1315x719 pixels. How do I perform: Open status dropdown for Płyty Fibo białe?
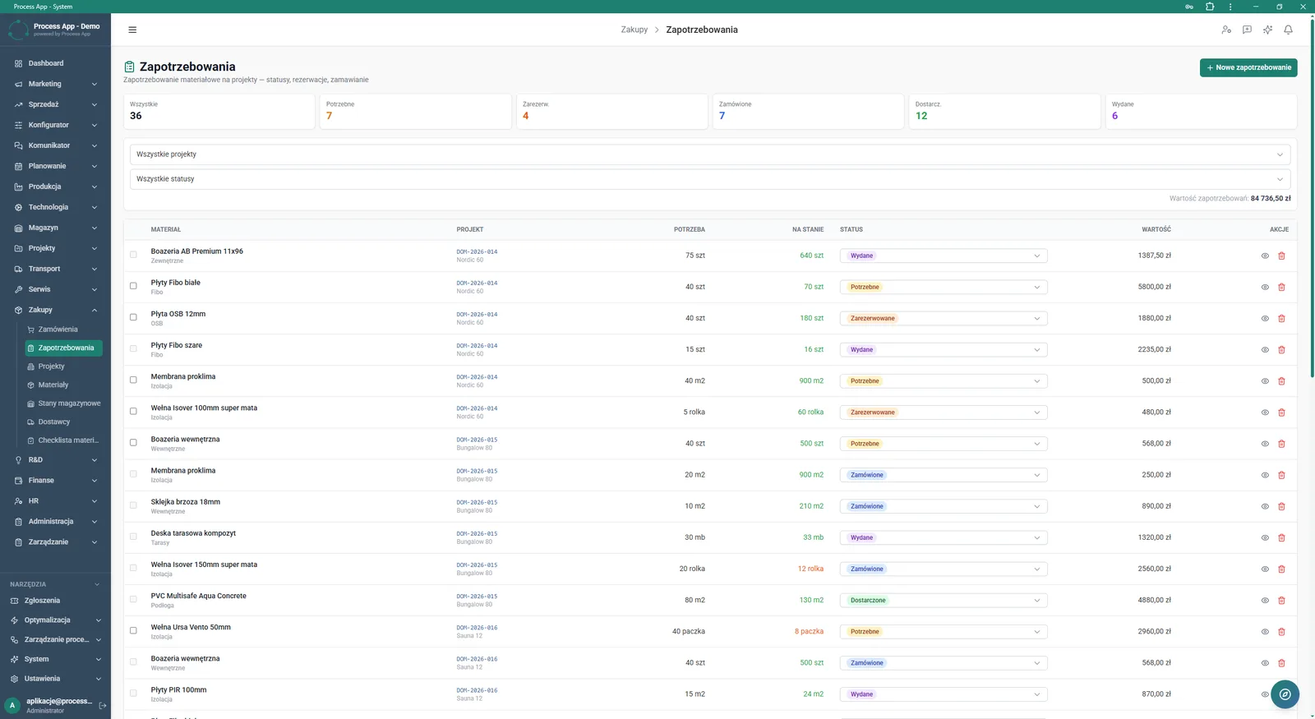click(944, 287)
